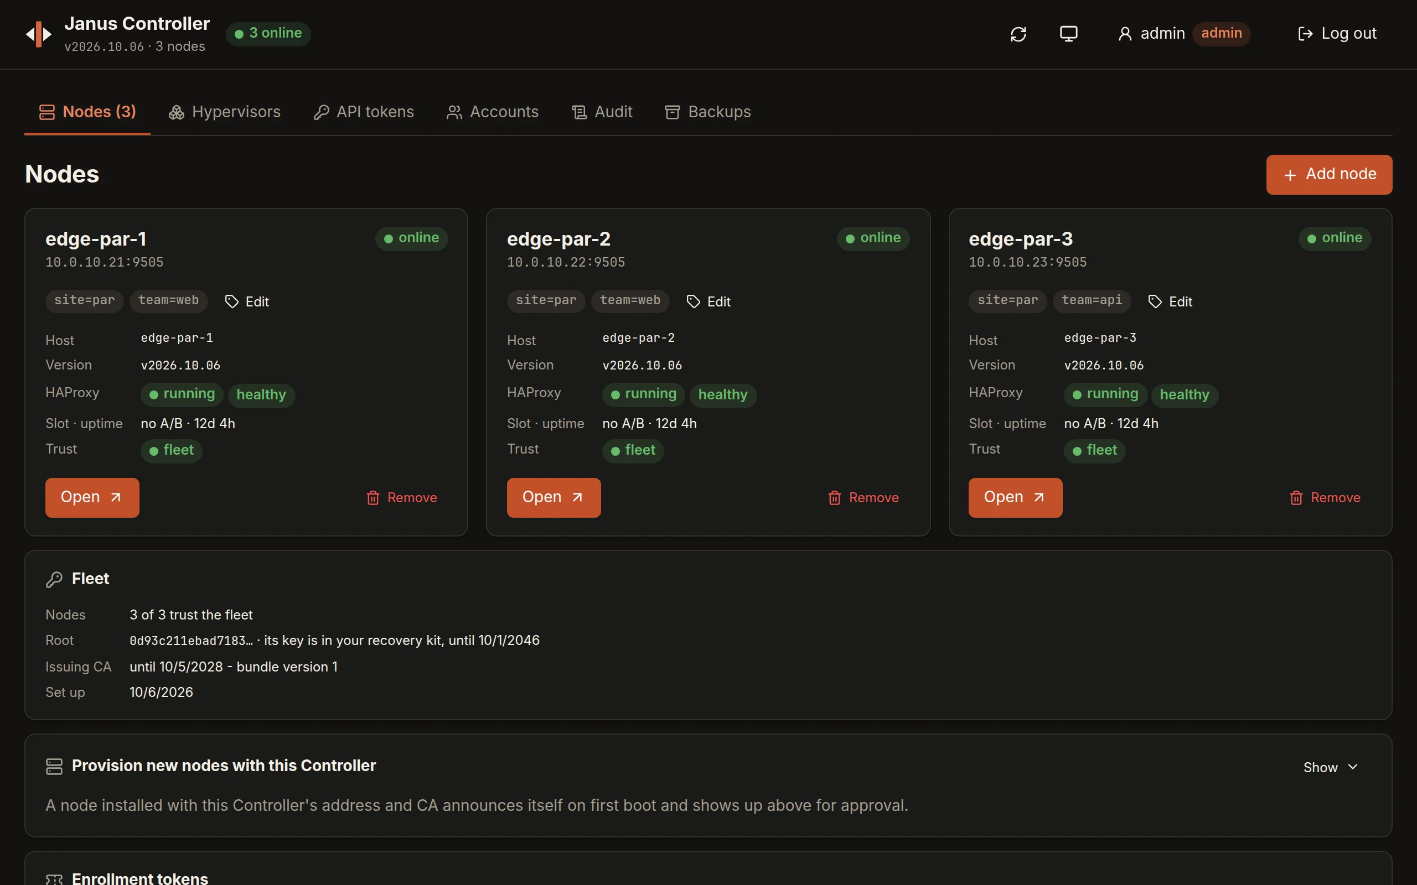Click the site=par tag on edge-par-2
1417x885 pixels.
tap(546, 301)
